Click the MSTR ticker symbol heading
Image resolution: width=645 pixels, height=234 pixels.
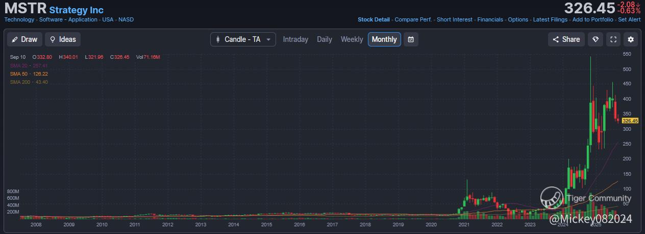25,9
